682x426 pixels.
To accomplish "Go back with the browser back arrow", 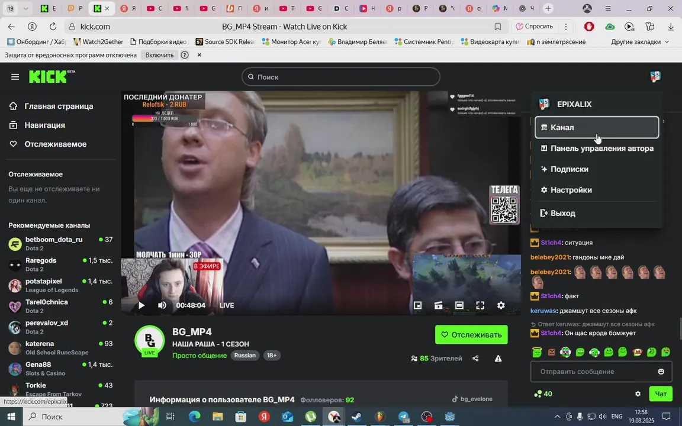I will [11, 27].
